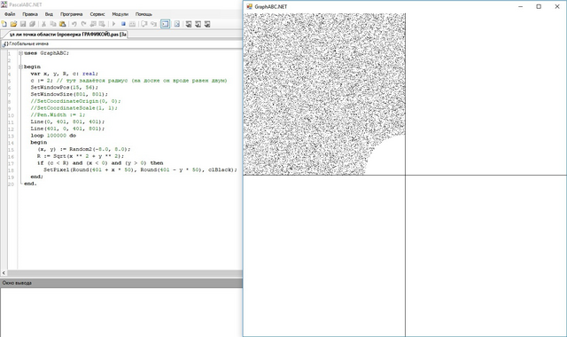Open the Сервис menu
567x337 pixels.
[x=97, y=14]
